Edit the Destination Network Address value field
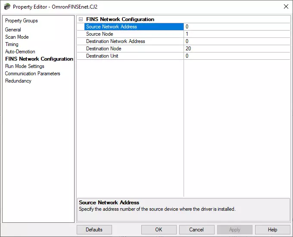Image resolution: width=293 pixels, height=237 pixels. coord(237,41)
